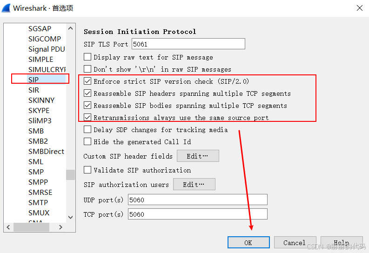Image resolution: width=369 pixels, height=253 pixels.
Task: Close the Wireshark preferences dialog
Action: pos(359,8)
